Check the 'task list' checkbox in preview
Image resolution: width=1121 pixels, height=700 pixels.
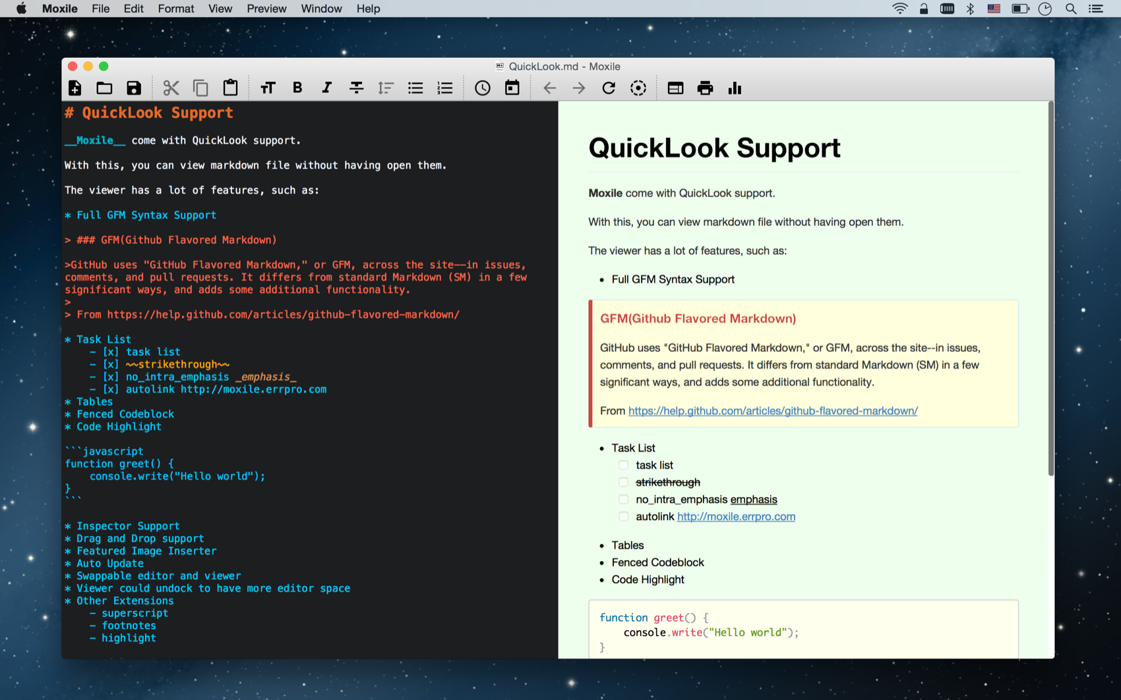tap(623, 465)
